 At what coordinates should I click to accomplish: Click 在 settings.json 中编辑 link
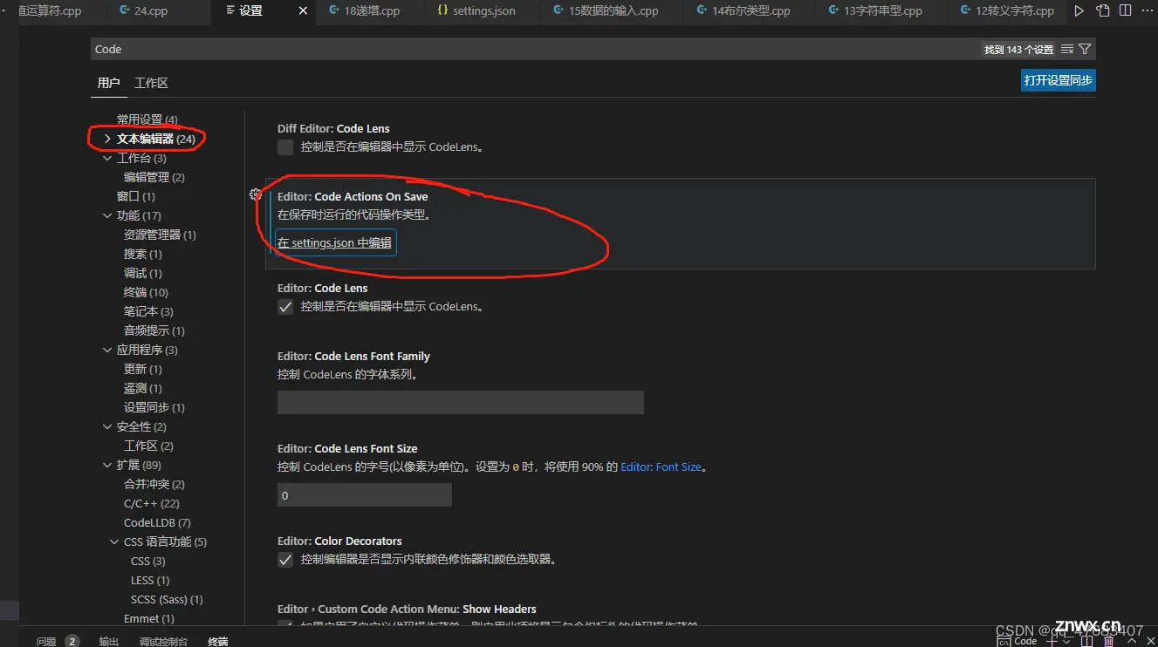coord(335,242)
